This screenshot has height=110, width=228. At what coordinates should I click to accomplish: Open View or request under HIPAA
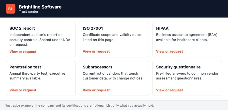[170, 51]
